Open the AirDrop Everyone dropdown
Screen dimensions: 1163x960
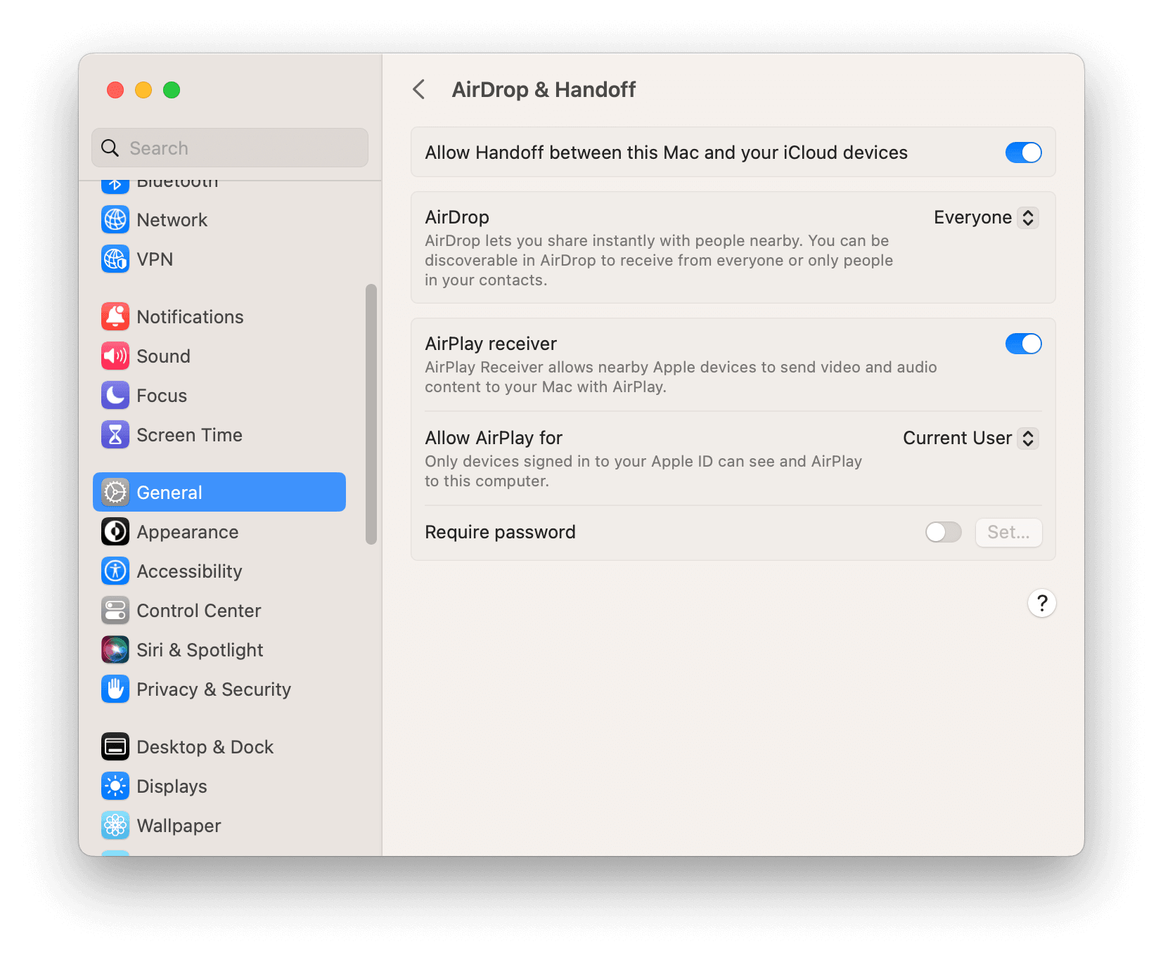click(x=985, y=218)
